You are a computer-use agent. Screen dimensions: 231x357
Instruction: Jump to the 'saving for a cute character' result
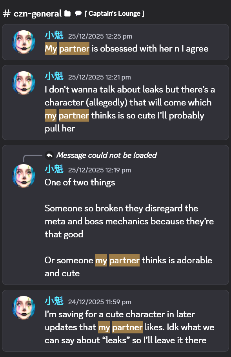point(115,320)
